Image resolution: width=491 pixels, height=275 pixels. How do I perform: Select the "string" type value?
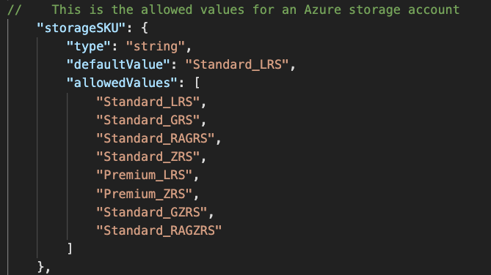[156, 47]
